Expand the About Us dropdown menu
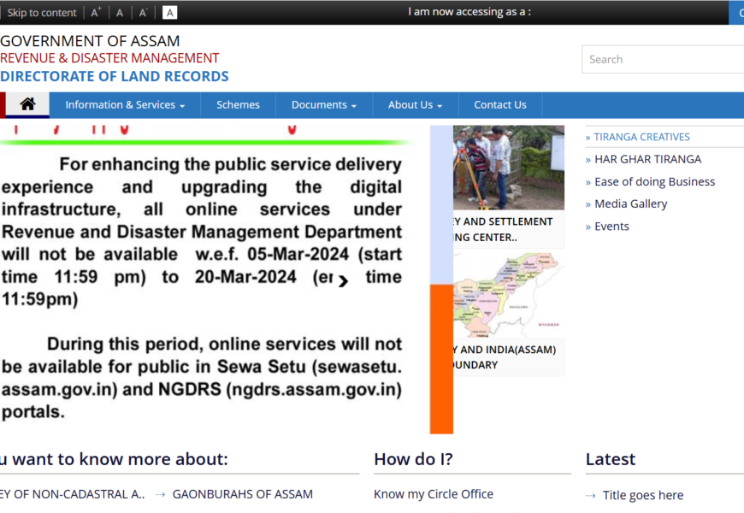 (x=415, y=105)
